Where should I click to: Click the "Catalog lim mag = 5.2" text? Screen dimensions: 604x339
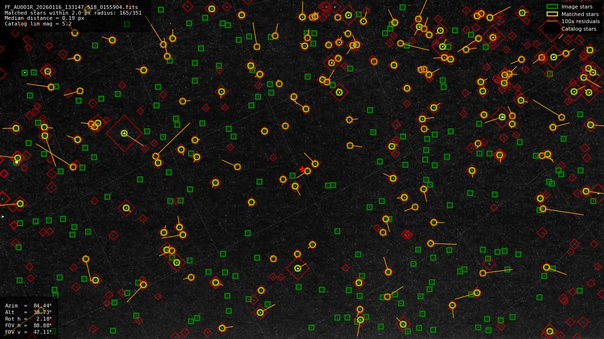point(38,24)
